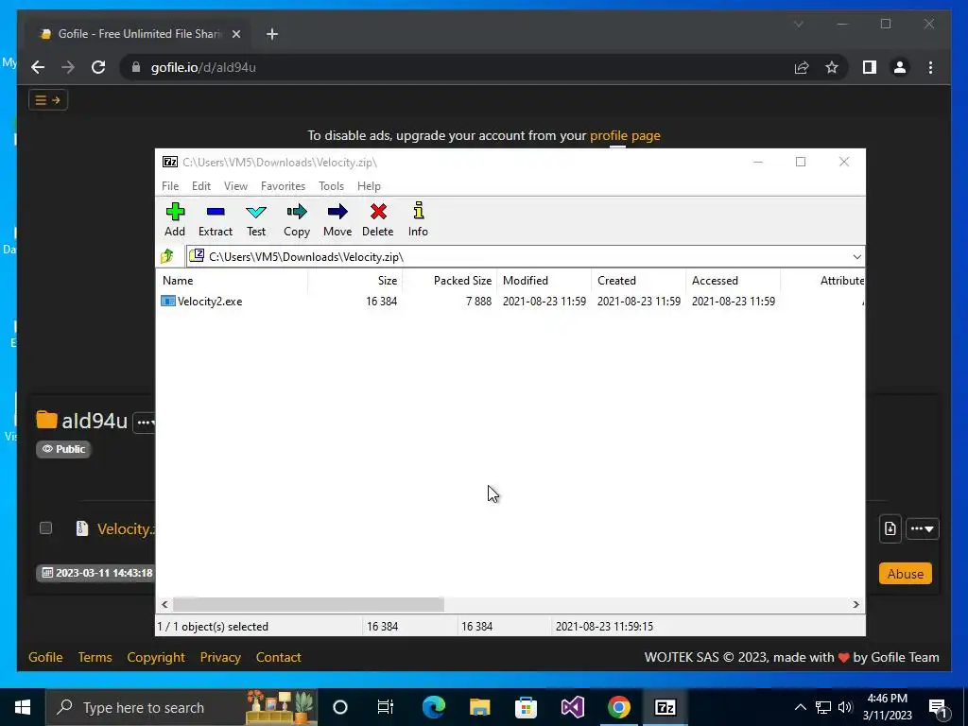Open Microsoft Store from taskbar
The height and width of the screenshot is (726, 968).
(x=526, y=707)
